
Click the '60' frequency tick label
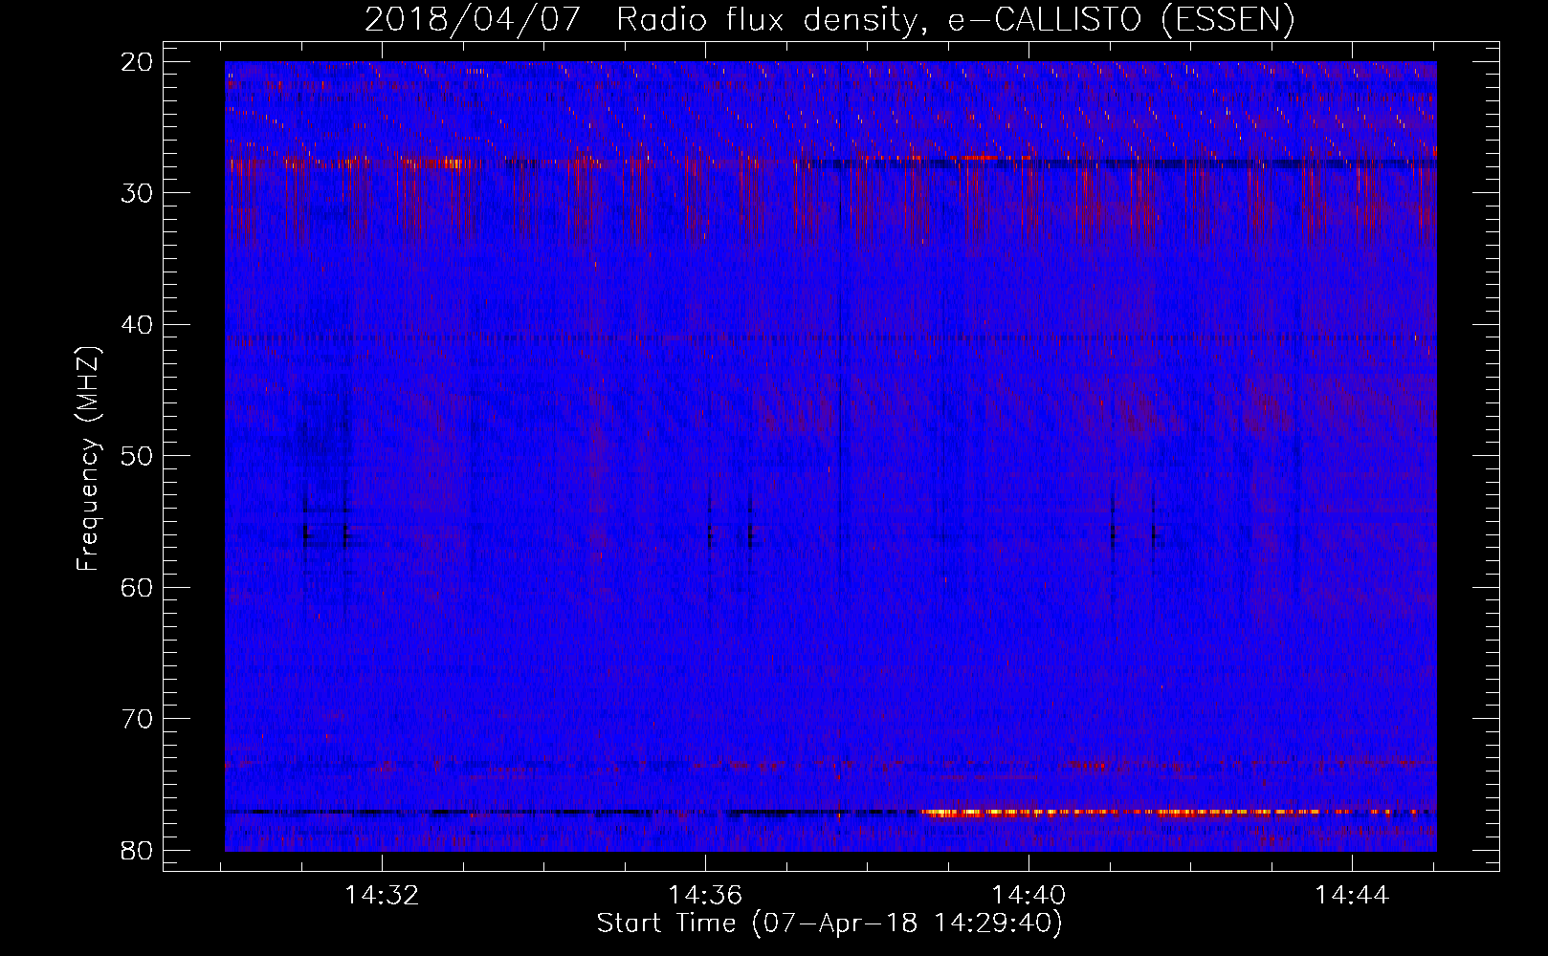point(138,587)
